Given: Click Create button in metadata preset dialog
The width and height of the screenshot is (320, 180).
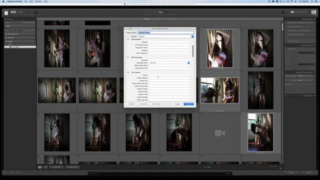Looking at the screenshot, I should 188,104.
